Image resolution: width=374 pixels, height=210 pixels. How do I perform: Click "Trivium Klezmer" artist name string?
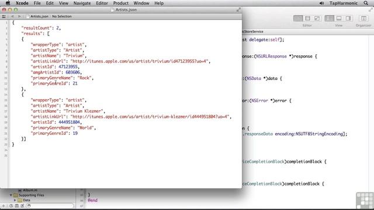pyautogui.click(x=83, y=111)
